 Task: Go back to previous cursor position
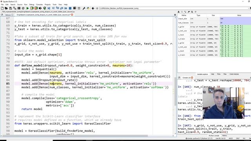(93, 8)
